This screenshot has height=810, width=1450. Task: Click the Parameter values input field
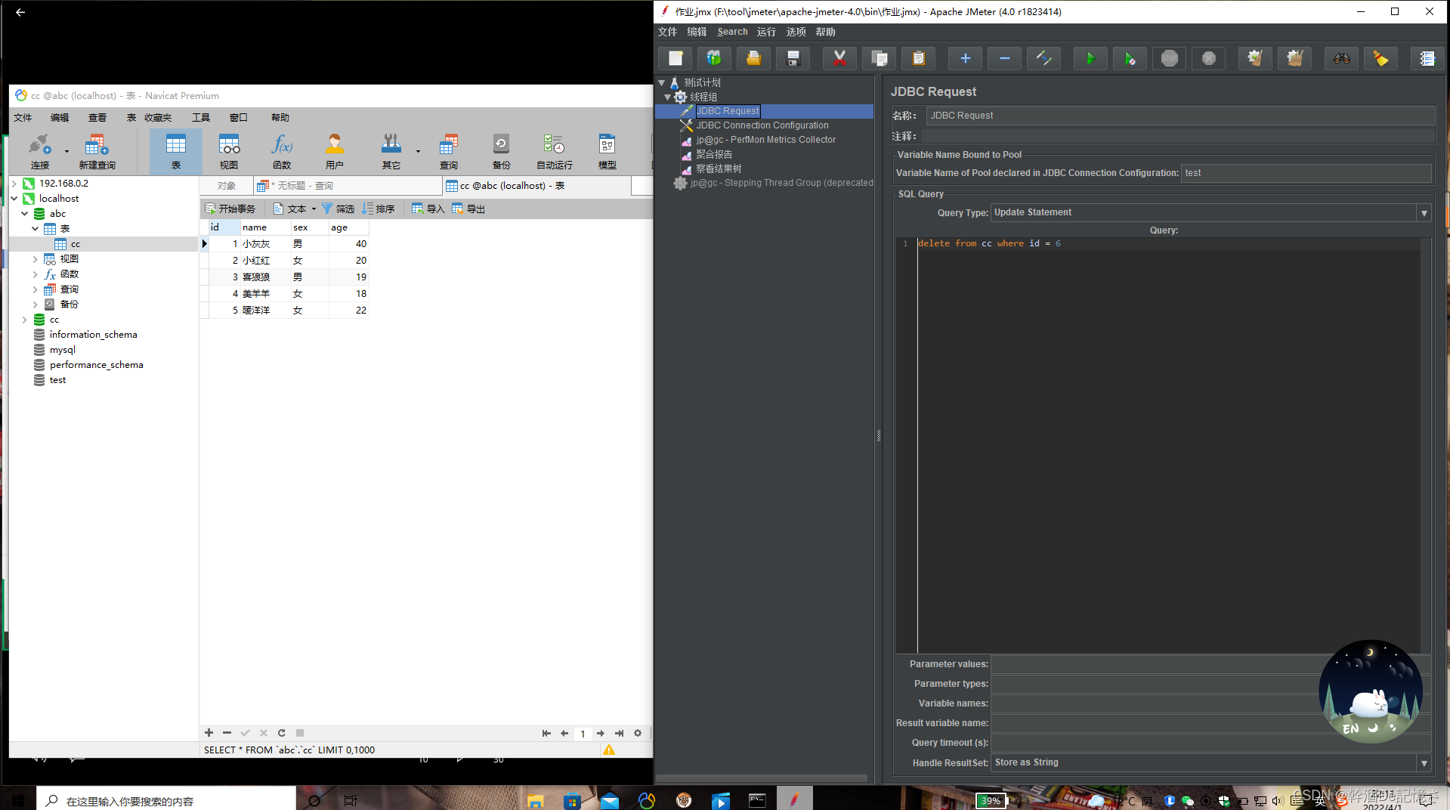coord(1210,664)
